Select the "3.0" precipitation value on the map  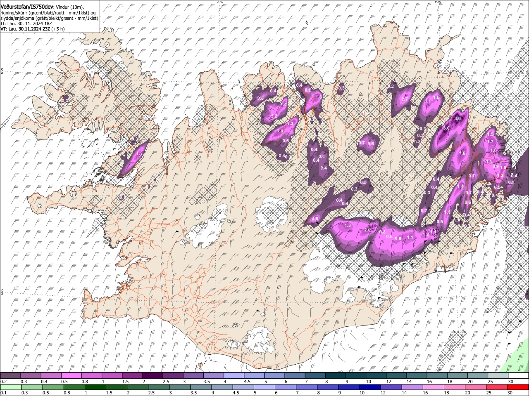pos(446,128)
